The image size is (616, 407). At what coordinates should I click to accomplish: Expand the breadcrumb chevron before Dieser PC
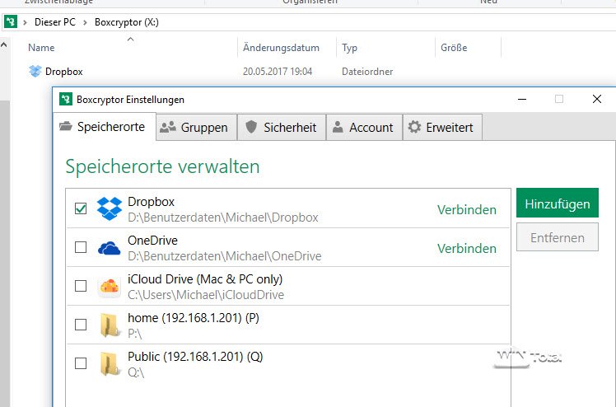tap(25, 22)
